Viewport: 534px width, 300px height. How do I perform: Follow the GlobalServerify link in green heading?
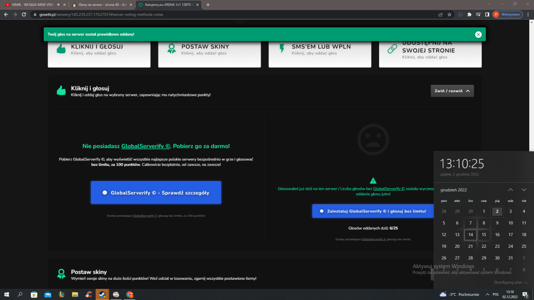(145, 146)
